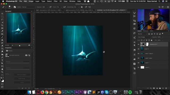
Task: Click the Navigator zoom slider handle
Action: (x=20, y=46)
